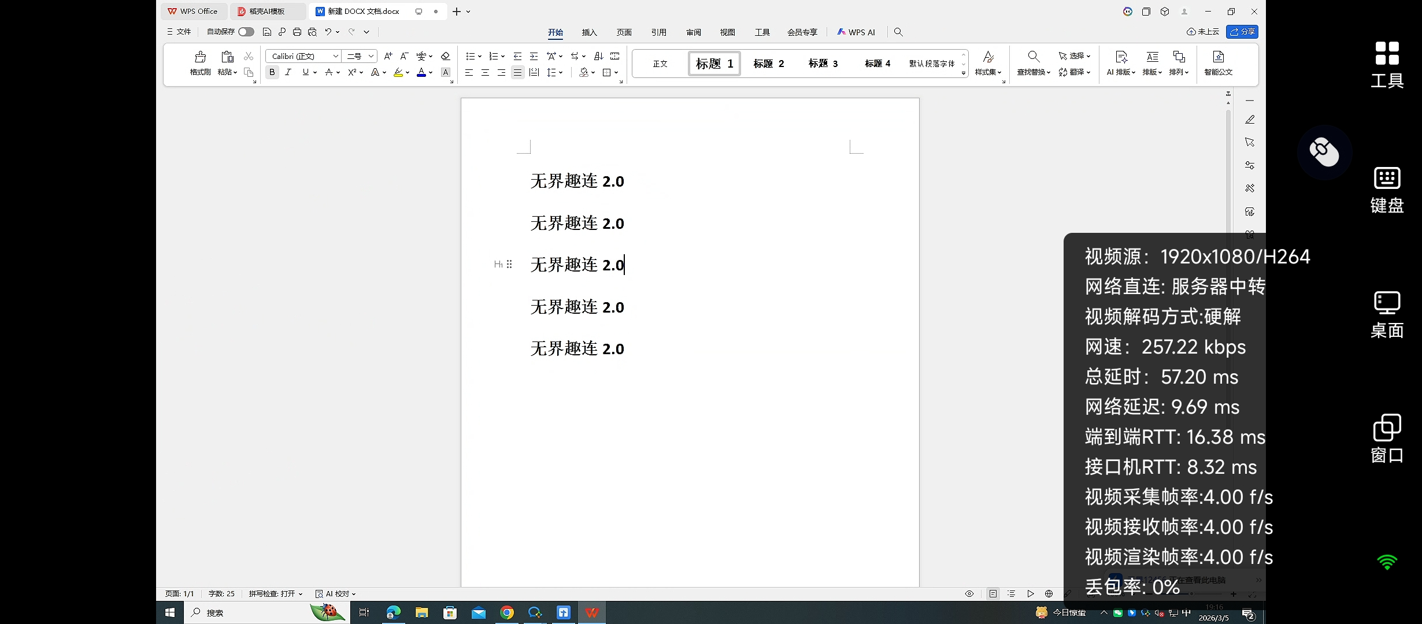Click the clear formatting eraser icon
The image size is (1422, 624).
pyautogui.click(x=445, y=56)
